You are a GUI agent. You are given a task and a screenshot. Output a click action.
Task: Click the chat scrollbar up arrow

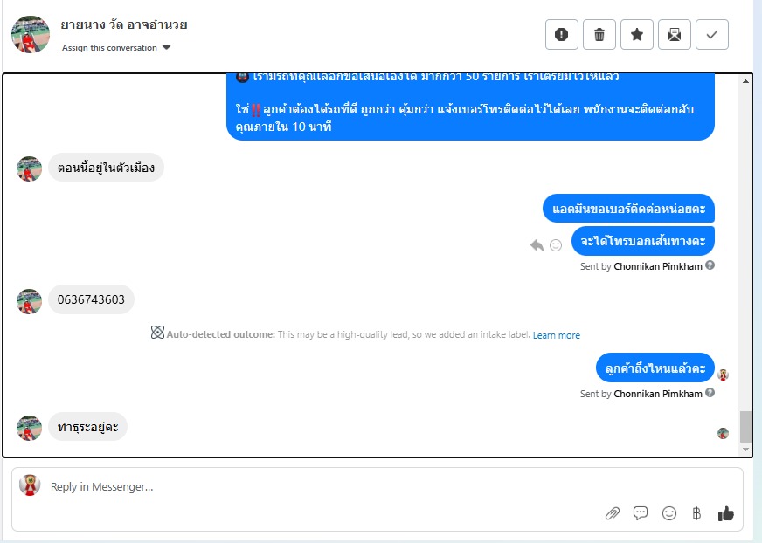[x=745, y=81]
